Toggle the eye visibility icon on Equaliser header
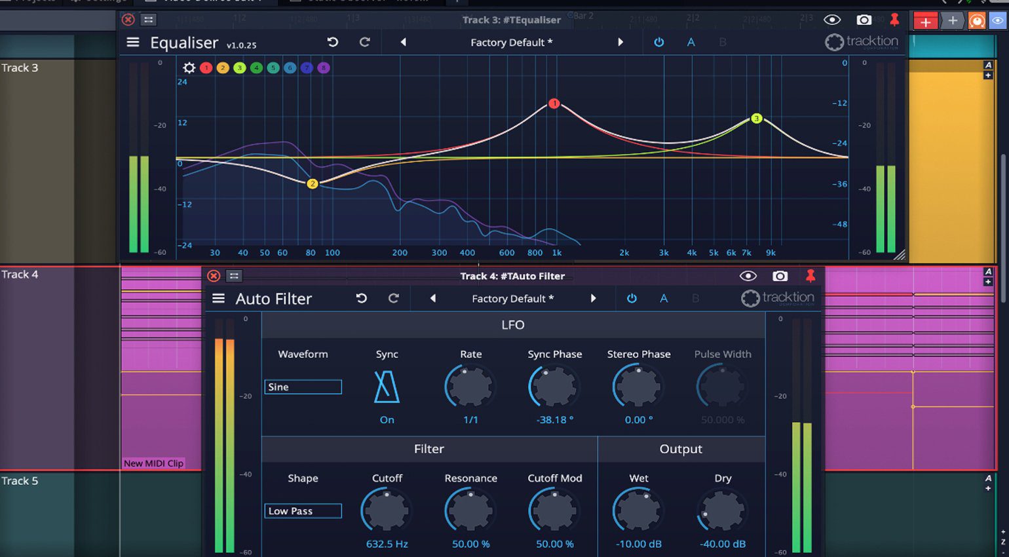Viewport: 1009px width, 557px height. (832, 20)
